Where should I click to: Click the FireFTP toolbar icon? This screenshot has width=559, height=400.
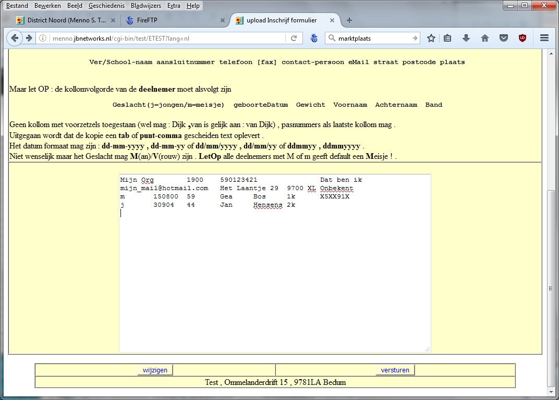(x=314, y=38)
